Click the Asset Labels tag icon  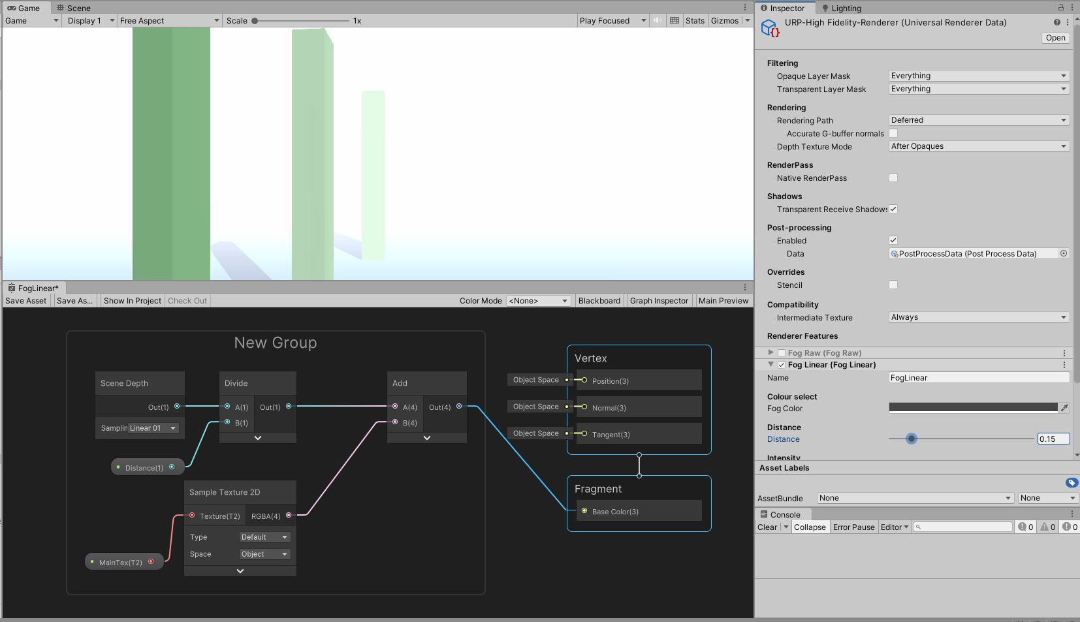[1072, 482]
